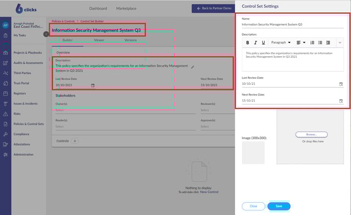351x215 pixels.
Task: Open the Approver(s) select dropdown
Action: tap(217, 127)
